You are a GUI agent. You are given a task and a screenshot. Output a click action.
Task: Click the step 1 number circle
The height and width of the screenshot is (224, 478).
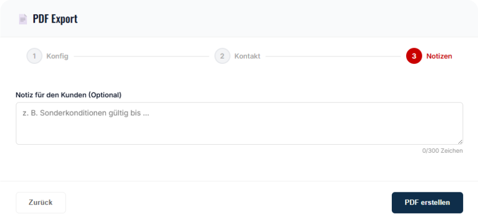(x=34, y=56)
